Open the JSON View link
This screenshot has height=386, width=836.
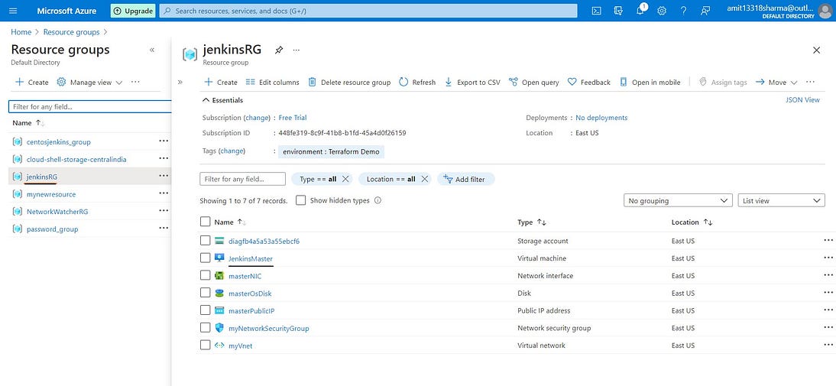coord(802,99)
